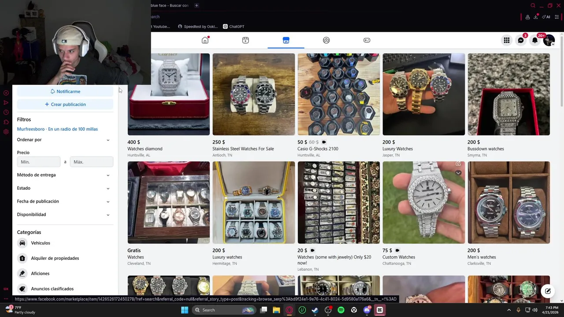Click the Windows taskbar Search box
This screenshot has height=317, width=564.
click(x=225, y=310)
